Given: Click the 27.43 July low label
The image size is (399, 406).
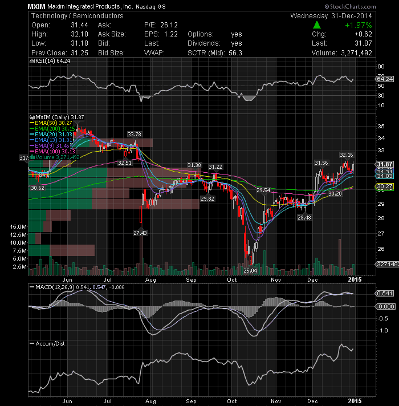Looking at the screenshot, I should [x=140, y=233].
